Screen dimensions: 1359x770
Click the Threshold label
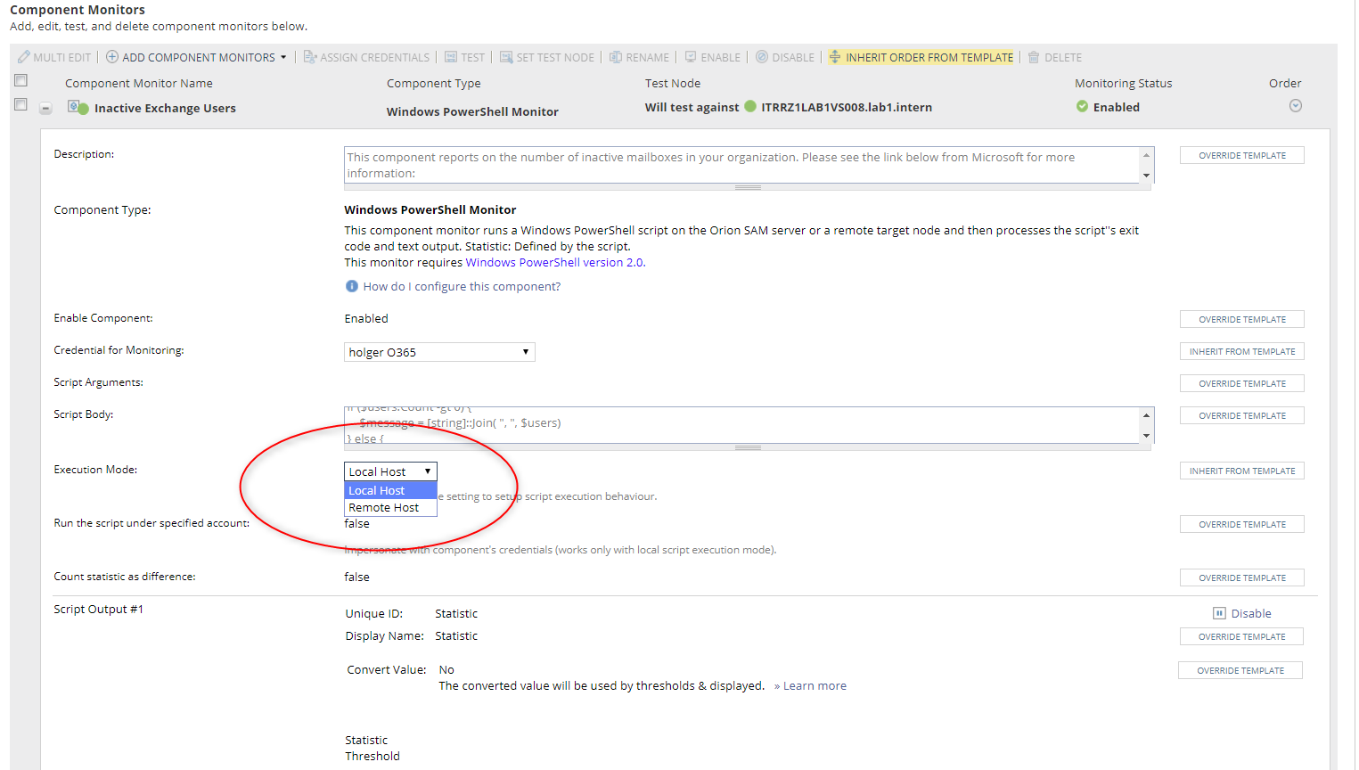click(372, 756)
